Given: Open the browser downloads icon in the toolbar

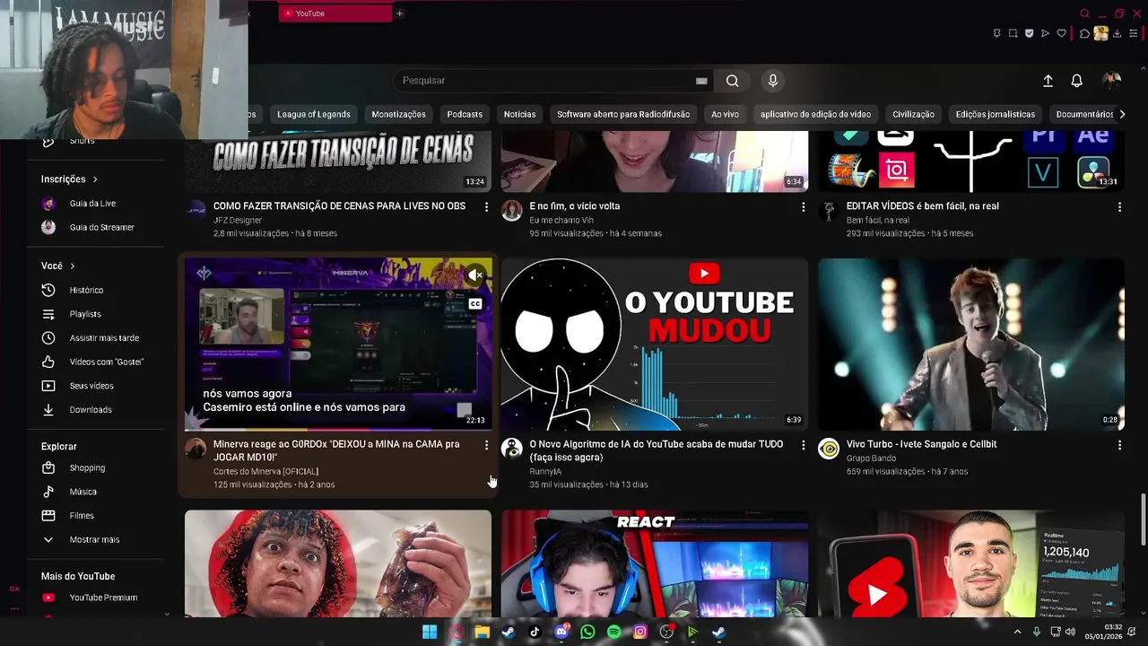Looking at the screenshot, I should click(1117, 33).
